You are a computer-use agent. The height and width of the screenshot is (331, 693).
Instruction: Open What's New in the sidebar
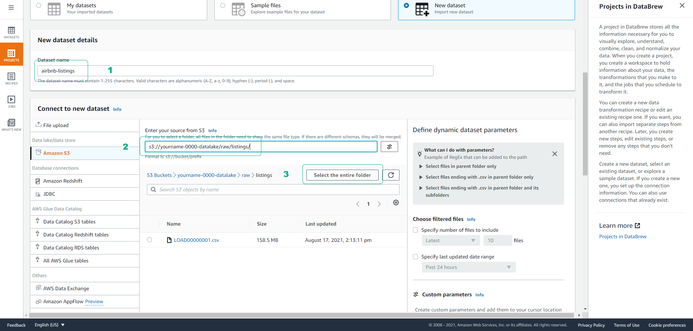pyautogui.click(x=12, y=125)
